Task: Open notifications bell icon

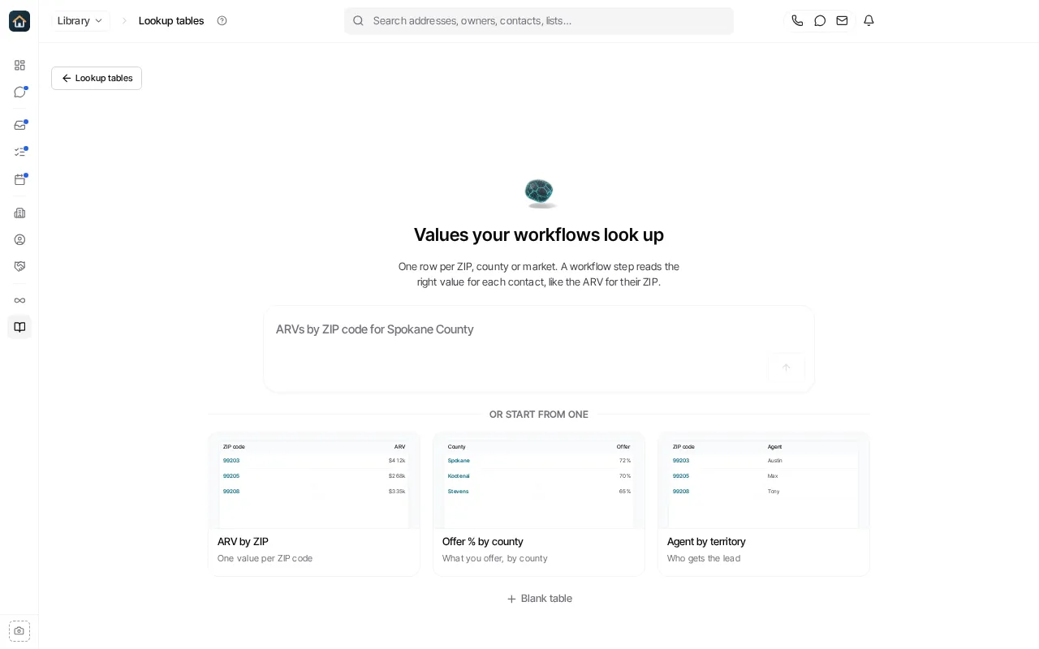Action: [869, 21]
